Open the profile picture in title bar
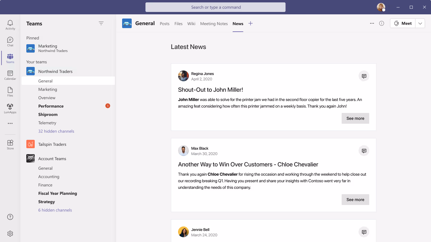The height and width of the screenshot is (242, 431). pos(381,7)
